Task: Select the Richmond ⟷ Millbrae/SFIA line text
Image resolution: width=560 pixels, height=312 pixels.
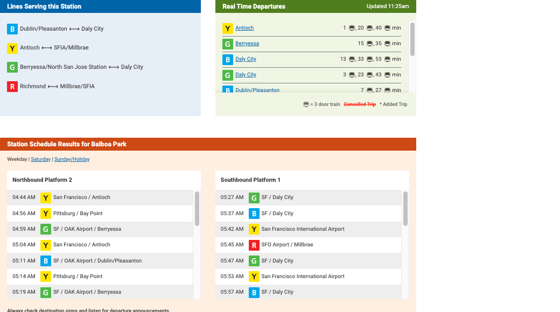Action: coord(57,86)
